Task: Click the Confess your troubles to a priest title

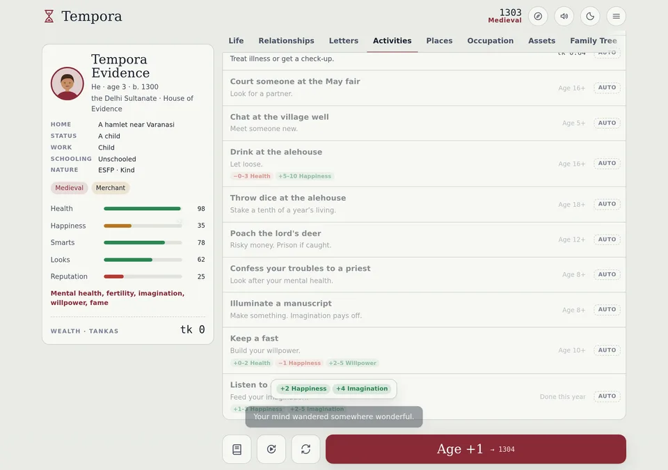Action: point(300,268)
